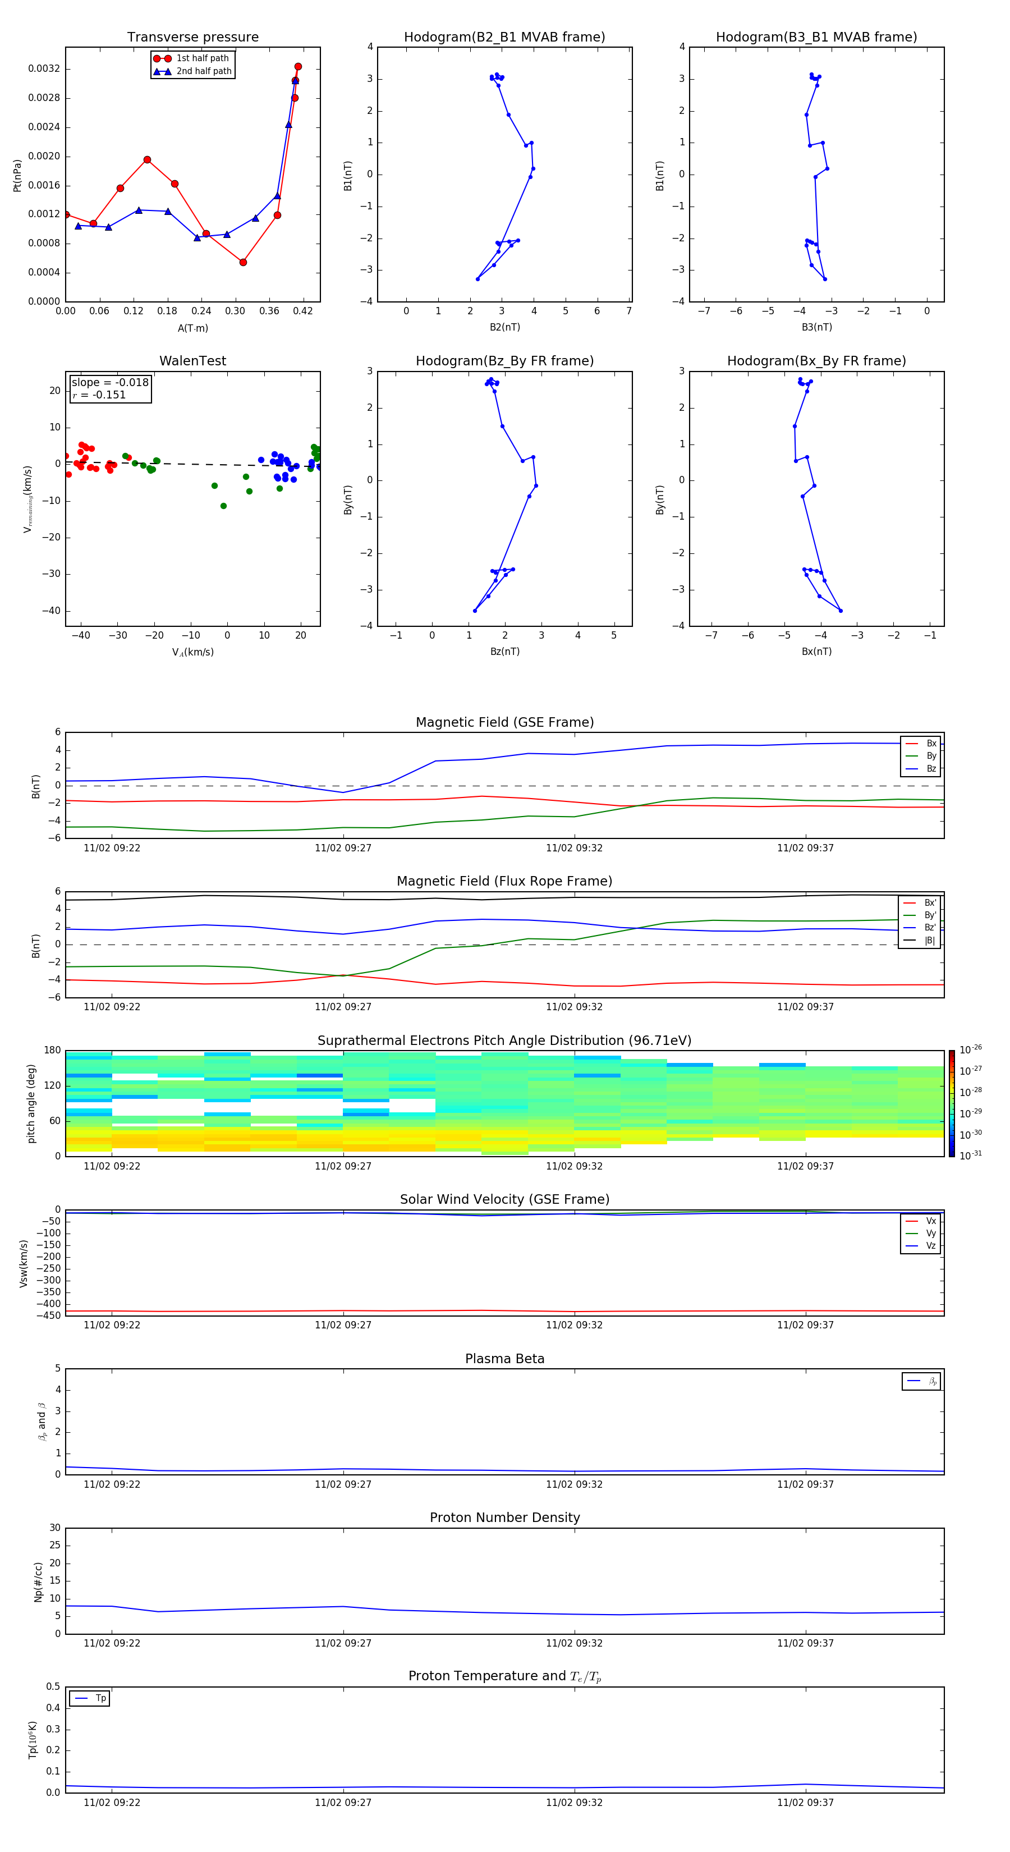The image size is (1010, 1852).
Task: Click the Suprathermal Electrons Pitch Angle title
Action: (x=504, y=1041)
